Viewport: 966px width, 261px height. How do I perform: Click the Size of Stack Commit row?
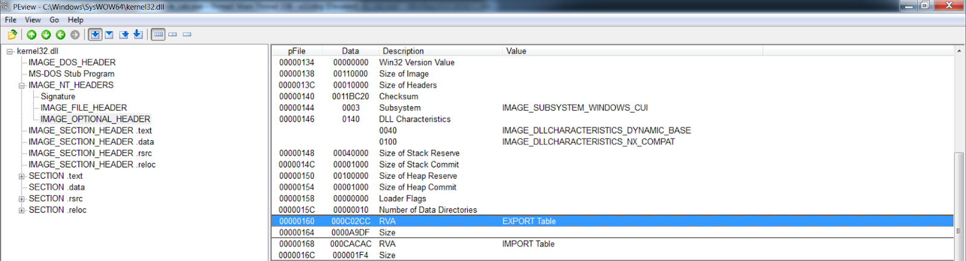click(x=612, y=164)
